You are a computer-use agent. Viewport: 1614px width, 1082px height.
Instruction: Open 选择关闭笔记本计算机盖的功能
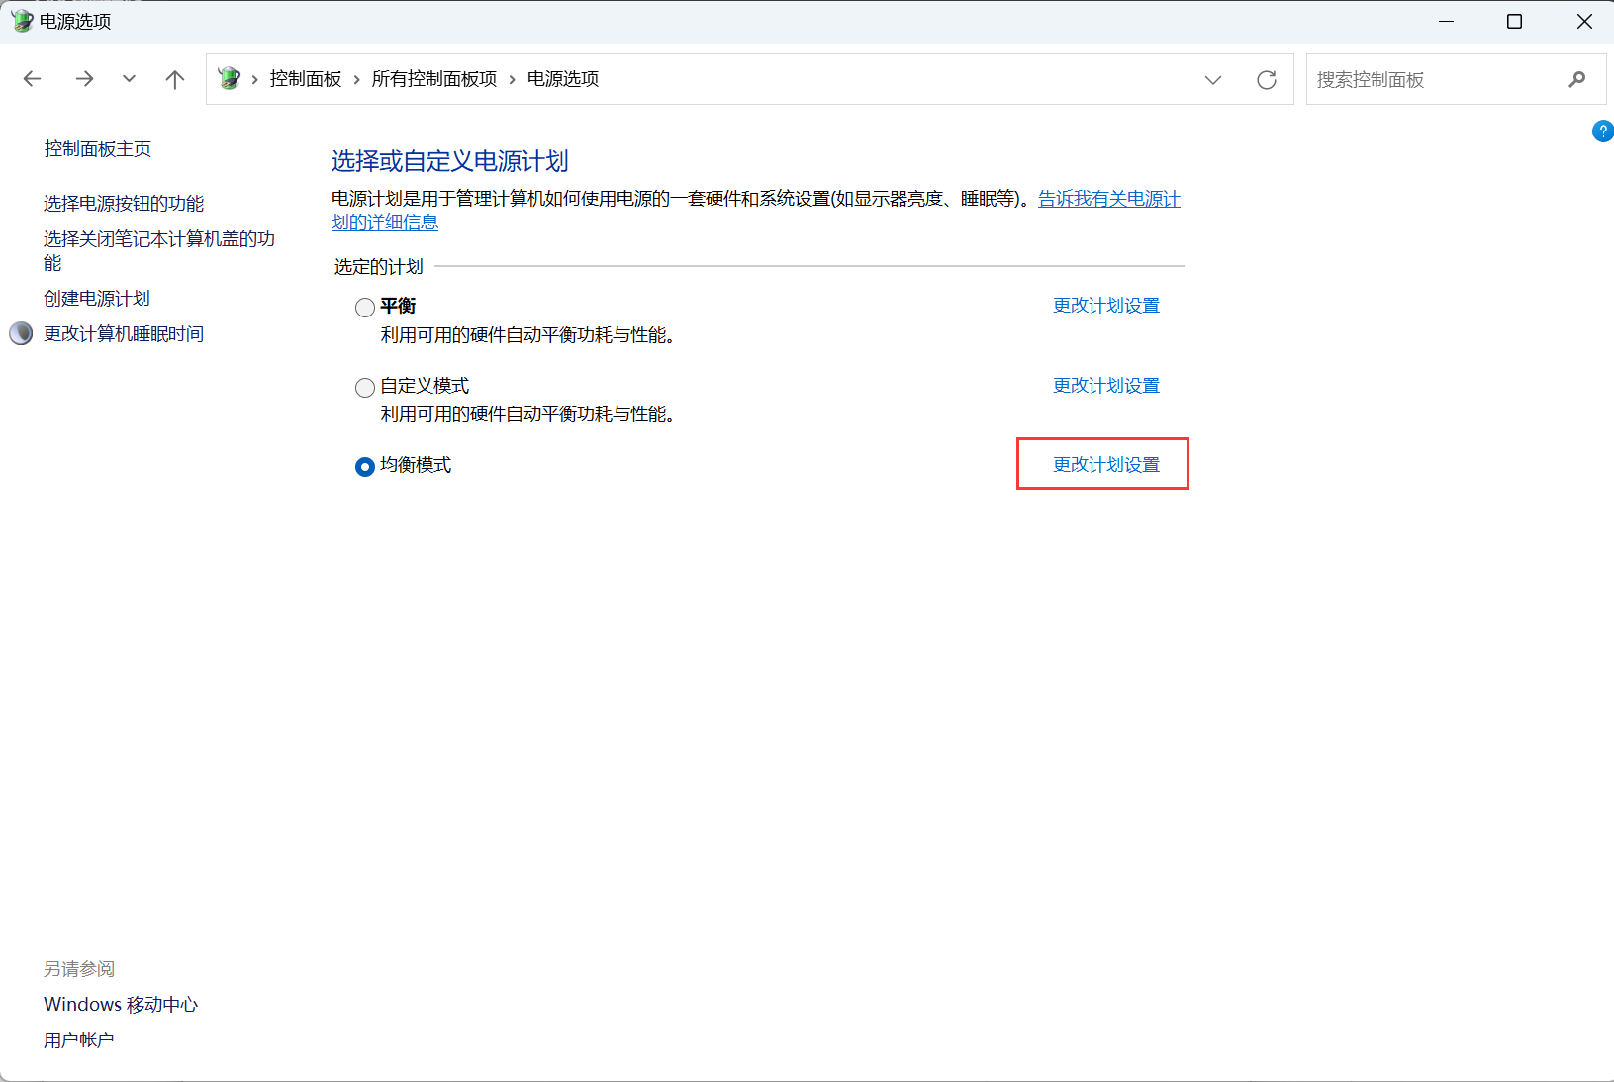159,251
